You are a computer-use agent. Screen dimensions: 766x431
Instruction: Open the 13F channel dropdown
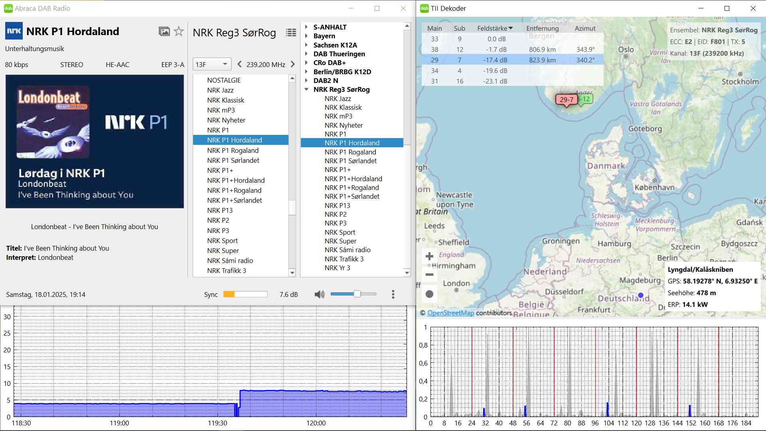pyautogui.click(x=212, y=64)
